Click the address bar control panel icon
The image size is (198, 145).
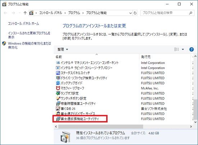31,13
